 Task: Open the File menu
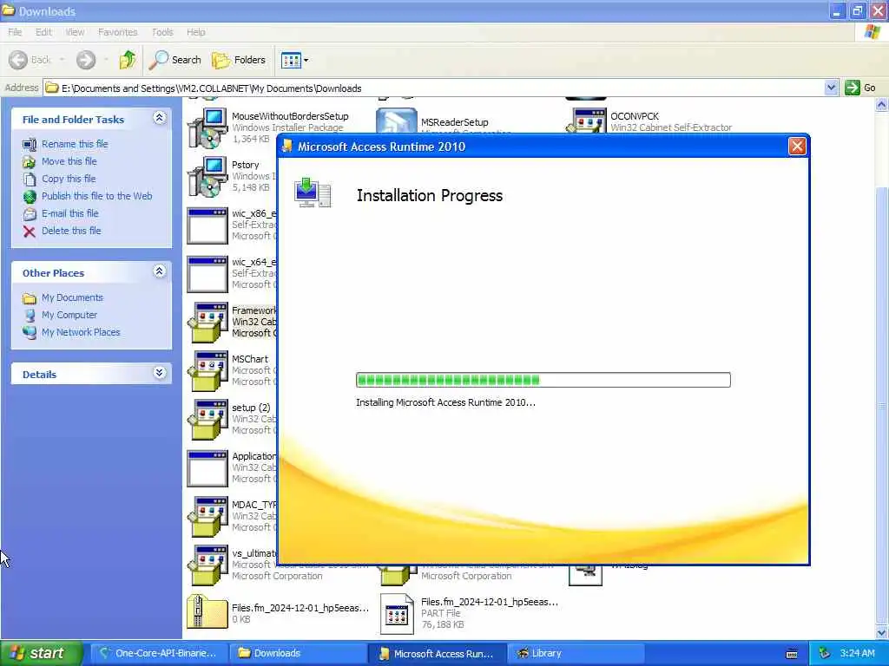pos(15,32)
